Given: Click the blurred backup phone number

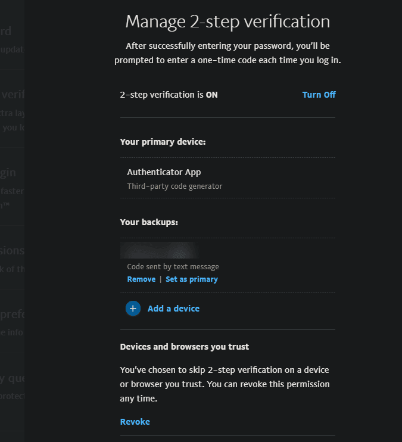Looking at the screenshot, I should coord(160,250).
